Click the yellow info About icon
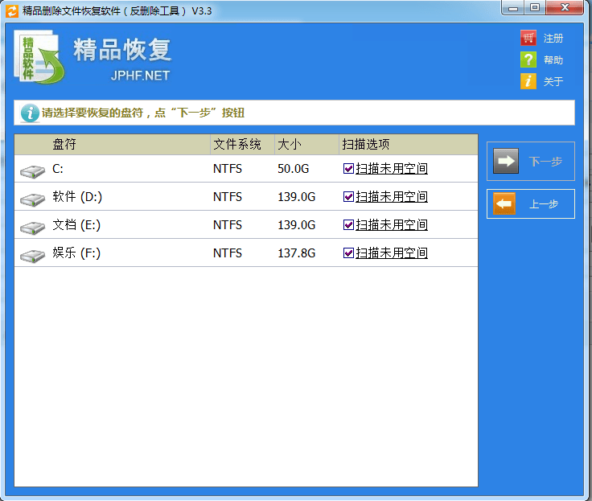 pos(528,81)
